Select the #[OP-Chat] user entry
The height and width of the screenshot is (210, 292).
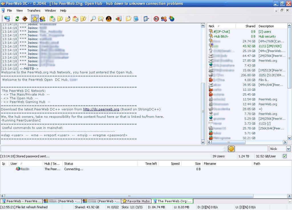click(247, 31)
